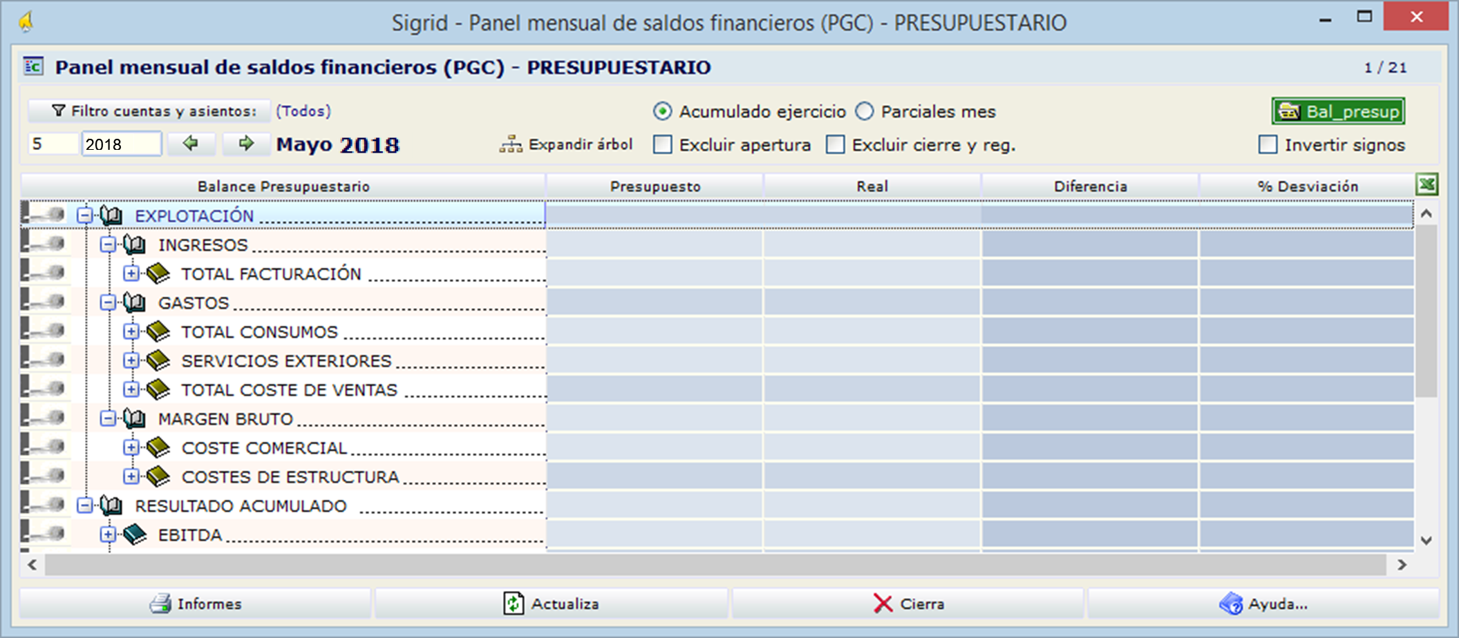Click the Cierra button
1459x638 pixels.
pyautogui.click(x=908, y=603)
